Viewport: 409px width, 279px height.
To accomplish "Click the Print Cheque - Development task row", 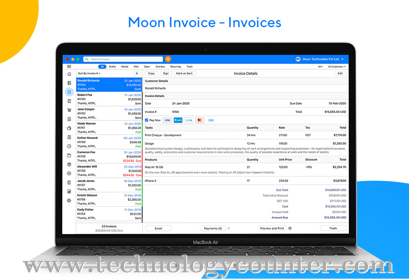I will tap(246, 135).
